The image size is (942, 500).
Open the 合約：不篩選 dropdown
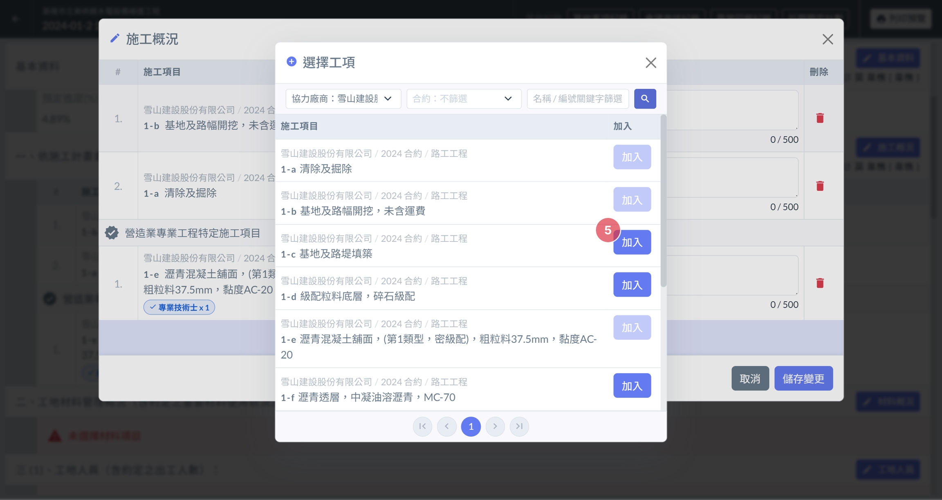tap(463, 98)
